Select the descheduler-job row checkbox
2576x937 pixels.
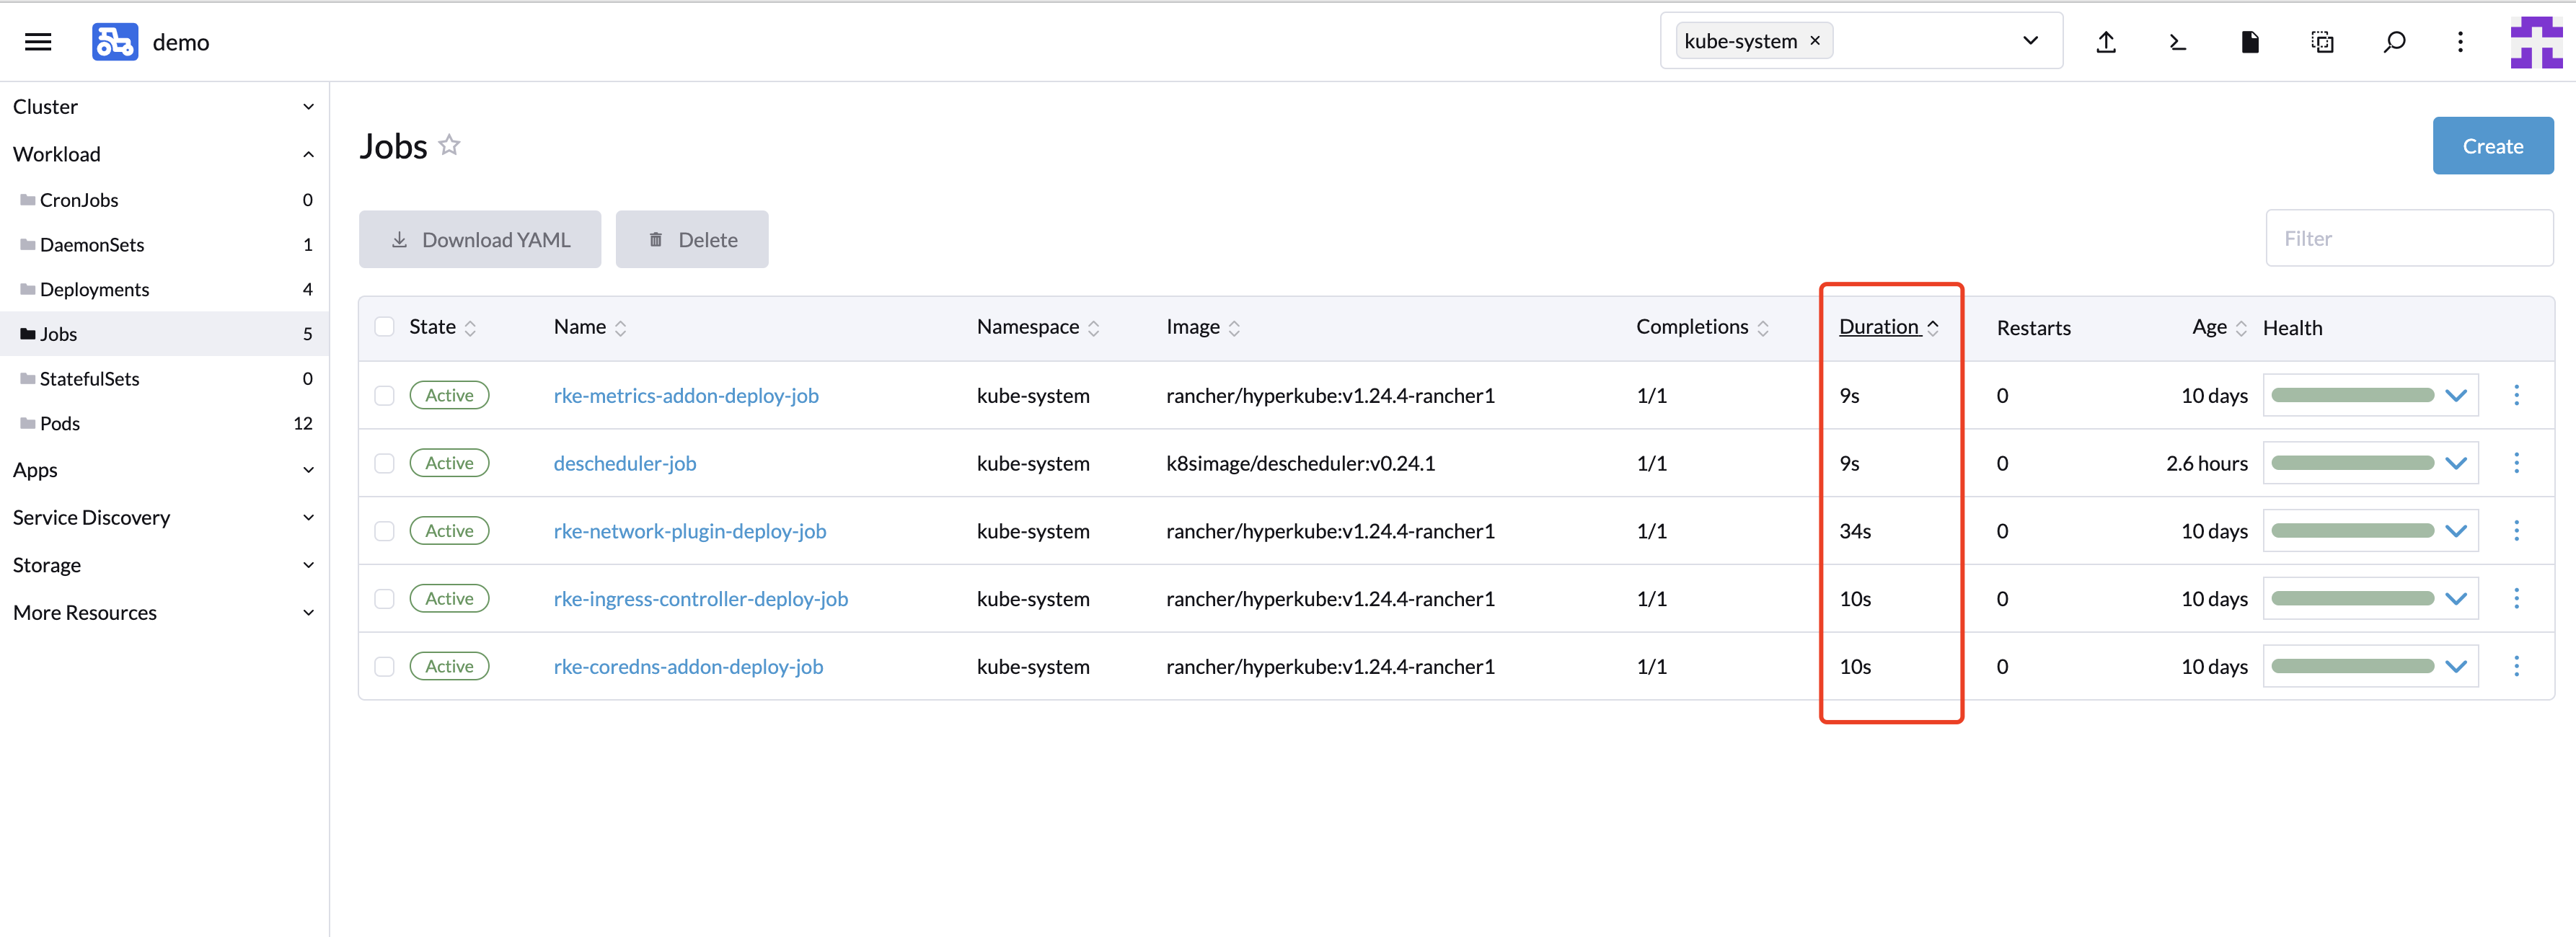click(384, 463)
